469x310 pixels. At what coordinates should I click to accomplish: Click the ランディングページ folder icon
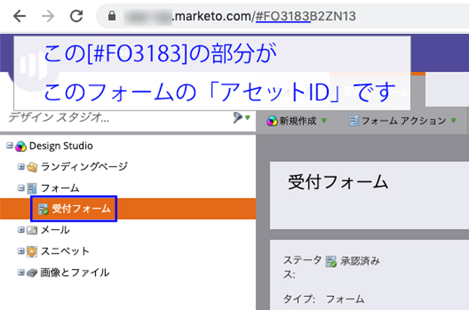pos(32,167)
